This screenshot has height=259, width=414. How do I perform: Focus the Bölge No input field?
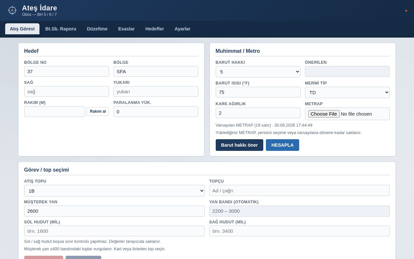click(x=66, y=72)
